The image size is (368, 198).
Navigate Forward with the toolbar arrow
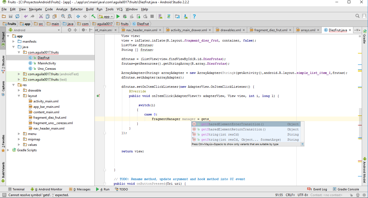click(85, 16)
